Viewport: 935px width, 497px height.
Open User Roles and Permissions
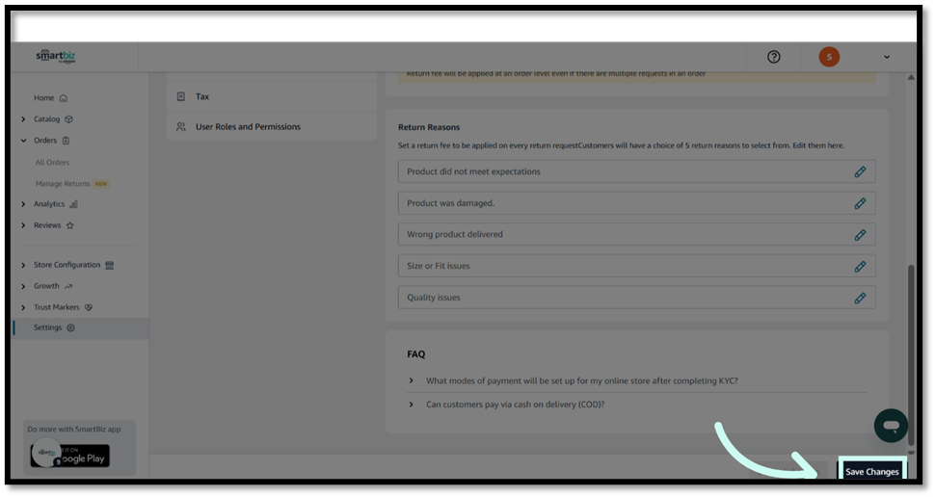pyautogui.click(x=248, y=127)
